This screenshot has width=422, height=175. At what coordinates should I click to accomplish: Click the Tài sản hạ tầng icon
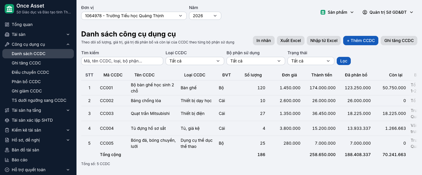[7, 110]
